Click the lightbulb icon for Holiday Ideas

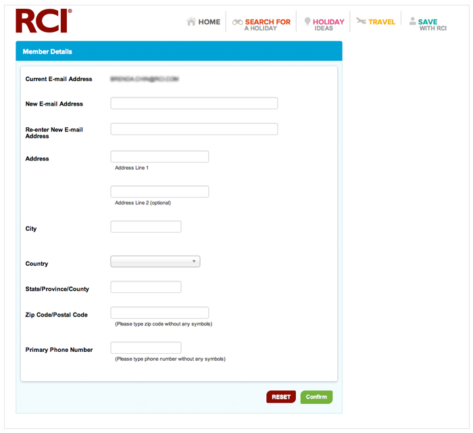click(307, 22)
